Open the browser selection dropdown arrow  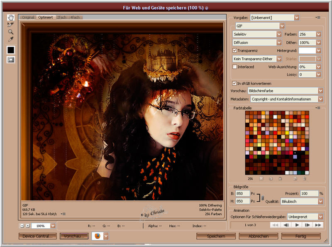(x=106, y=236)
